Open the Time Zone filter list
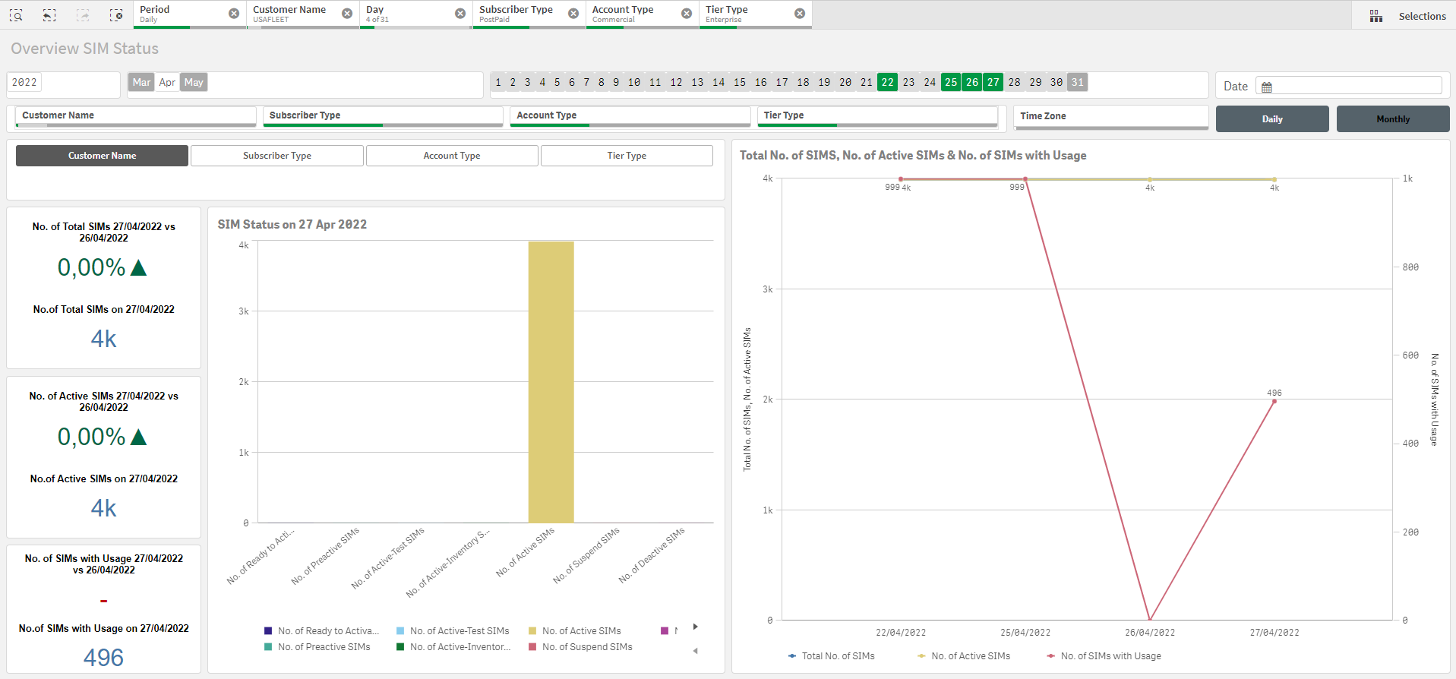The width and height of the screenshot is (1456, 679). (1110, 116)
